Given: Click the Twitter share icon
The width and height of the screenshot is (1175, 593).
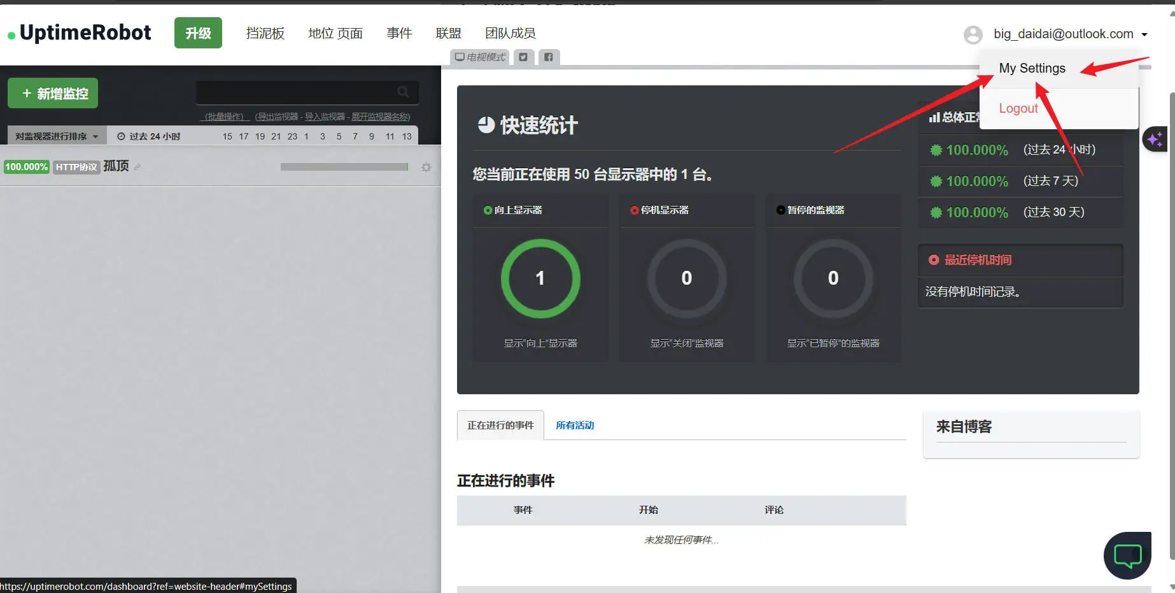Looking at the screenshot, I should pyautogui.click(x=523, y=57).
